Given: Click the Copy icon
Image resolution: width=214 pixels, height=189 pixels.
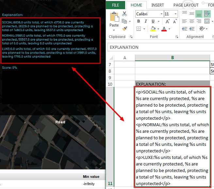Looking at the screenshot, I should click(x=124, y=21).
